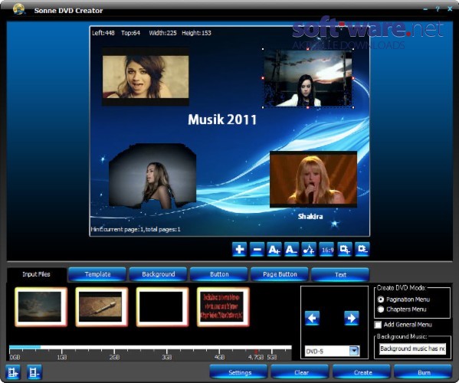459x383 pixels.
Task: Select the selected swing scene menu thumbnail
Action: click(x=307, y=78)
